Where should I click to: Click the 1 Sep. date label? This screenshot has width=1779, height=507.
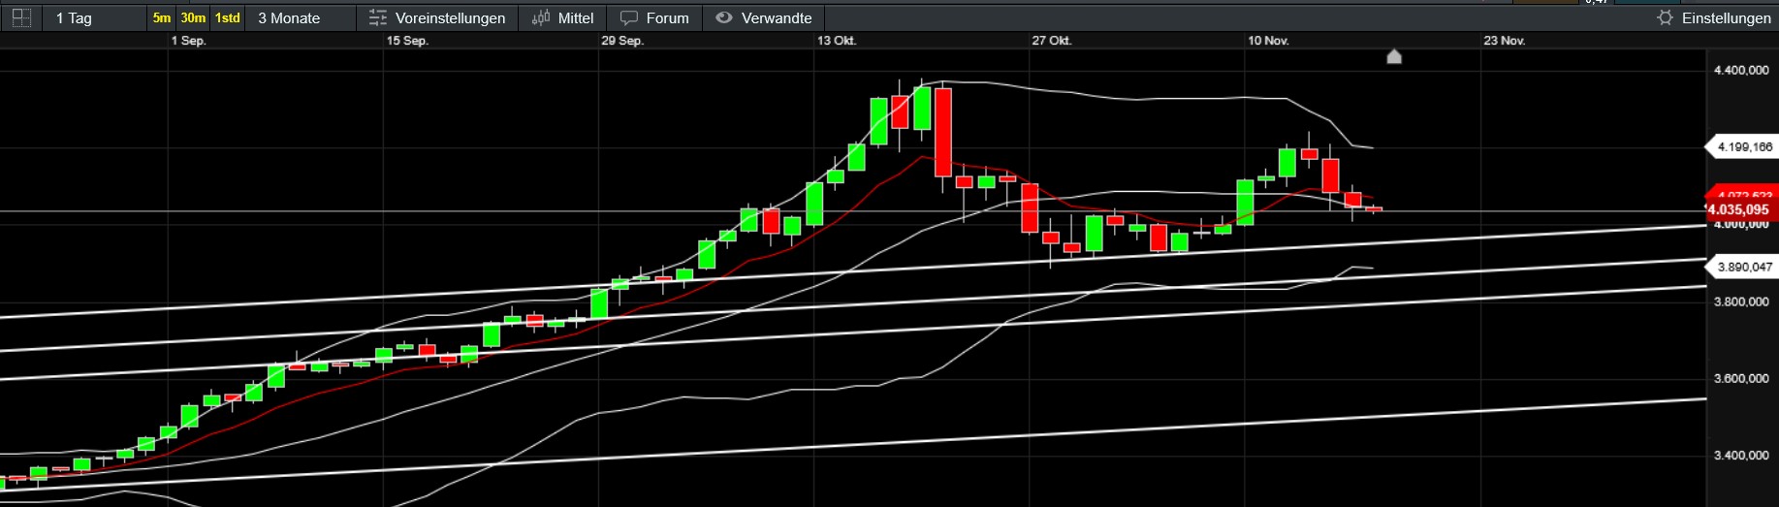[x=188, y=41]
